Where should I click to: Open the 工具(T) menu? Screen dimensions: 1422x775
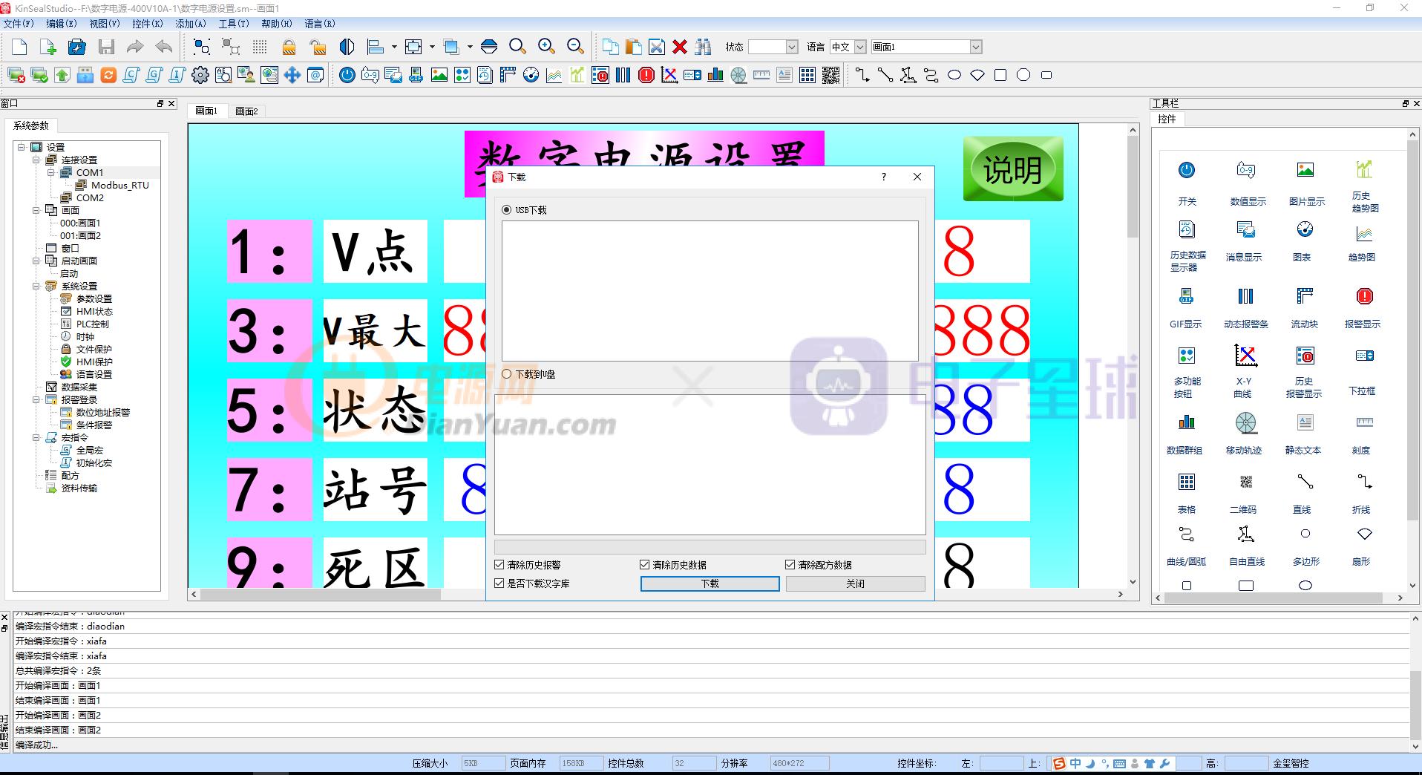(x=232, y=23)
